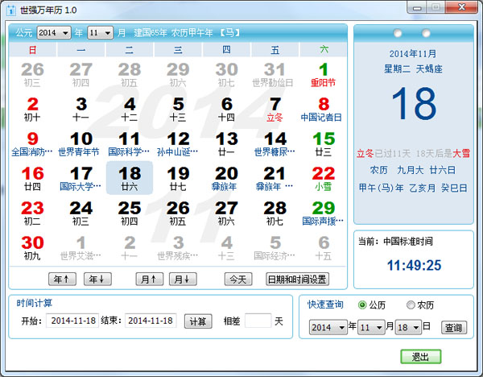483x377 pixels.
Task: Select November 17 国际大学 date
Action: coord(81,178)
